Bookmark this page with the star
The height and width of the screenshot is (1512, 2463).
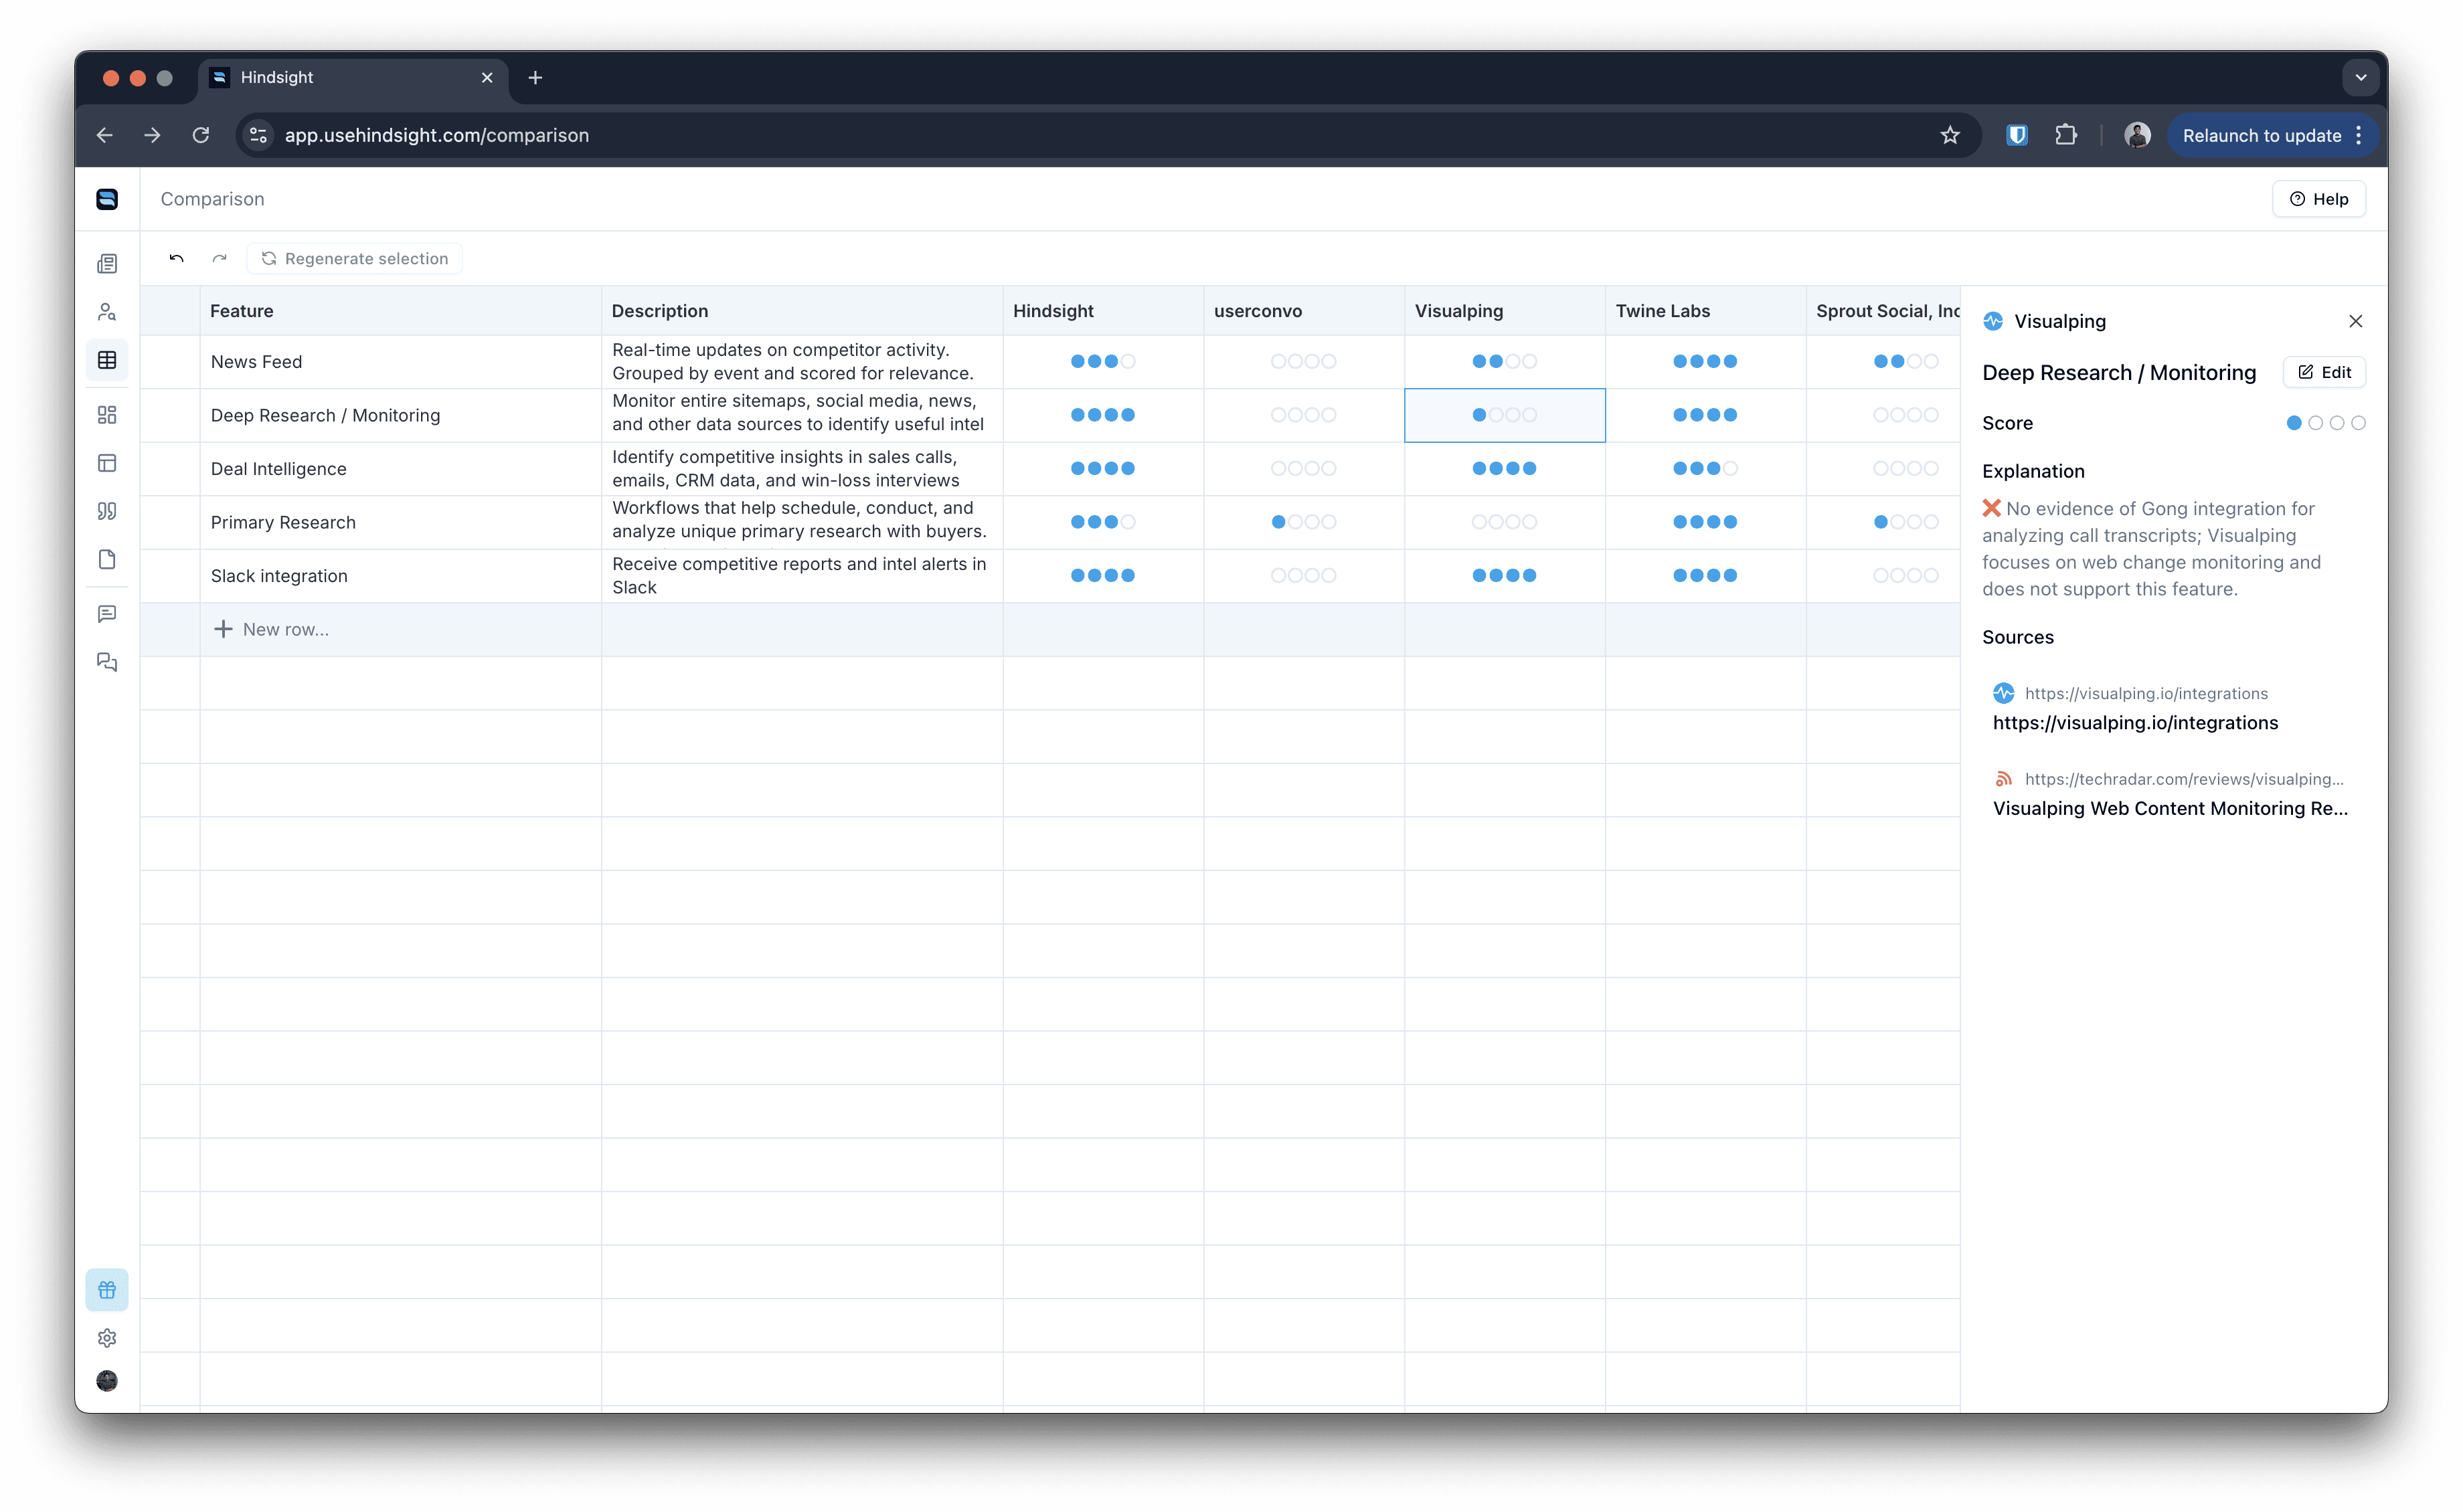[x=1950, y=135]
